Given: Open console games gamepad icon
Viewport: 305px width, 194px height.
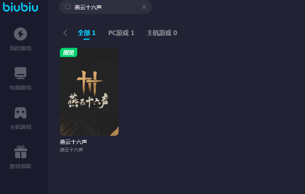Looking at the screenshot, I should (x=20, y=113).
